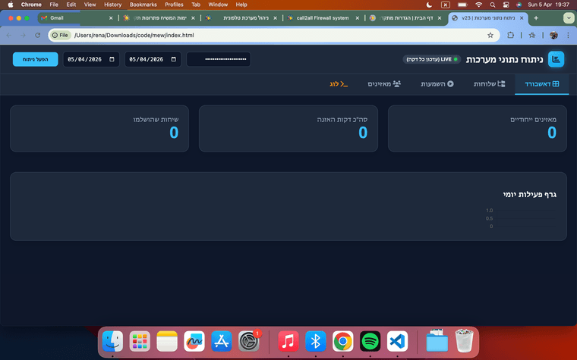
Task: Open the מאזינים tab
Action: tap(384, 84)
